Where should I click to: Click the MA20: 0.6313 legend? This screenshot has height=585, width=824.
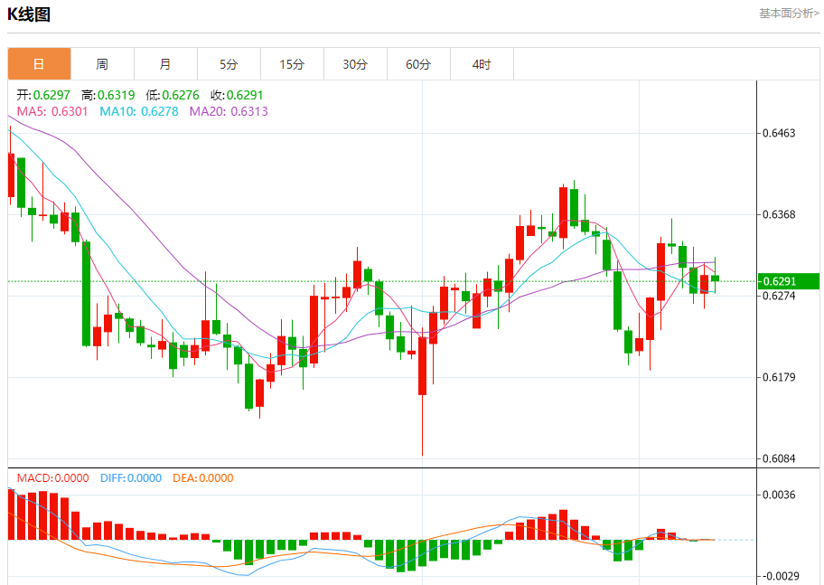[x=229, y=111]
